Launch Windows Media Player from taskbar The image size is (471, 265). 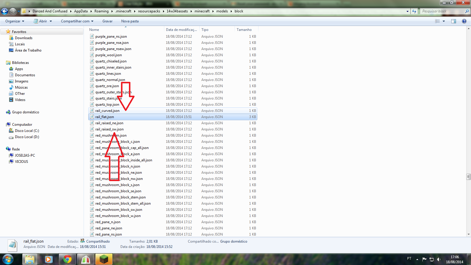point(49,259)
